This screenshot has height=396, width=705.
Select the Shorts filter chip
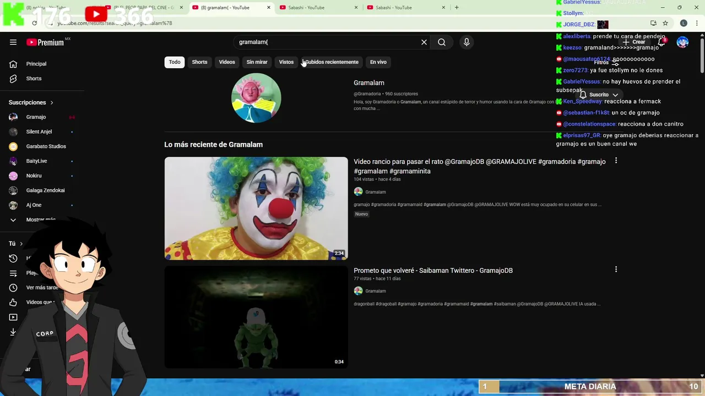point(199,62)
